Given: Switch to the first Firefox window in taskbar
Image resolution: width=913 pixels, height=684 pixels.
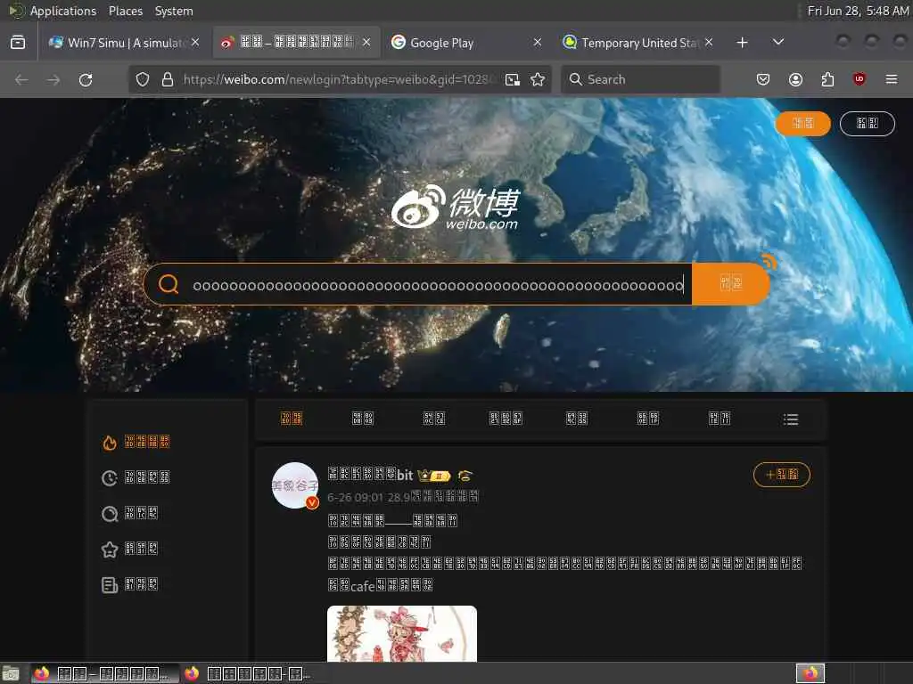Looking at the screenshot, I should (105, 673).
